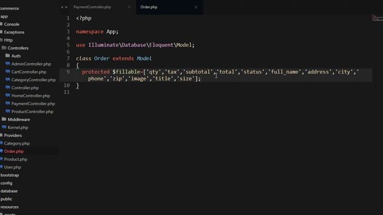The width and height of the screenshot is (383, 215).
Task: Click the CategoryController.php file icon
Action: pyautogui.click(x=8, y=79)
